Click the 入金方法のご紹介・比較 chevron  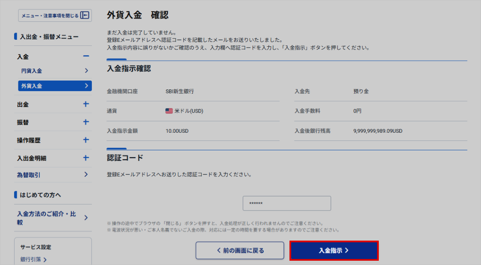pyautogui.click(x=86, y=218)
